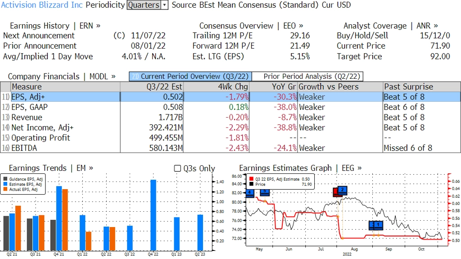The height and width of the screenshot is (259, 461).
Task: Click the Revenue estimate 1.717B cell
Action: pos(152,118)
